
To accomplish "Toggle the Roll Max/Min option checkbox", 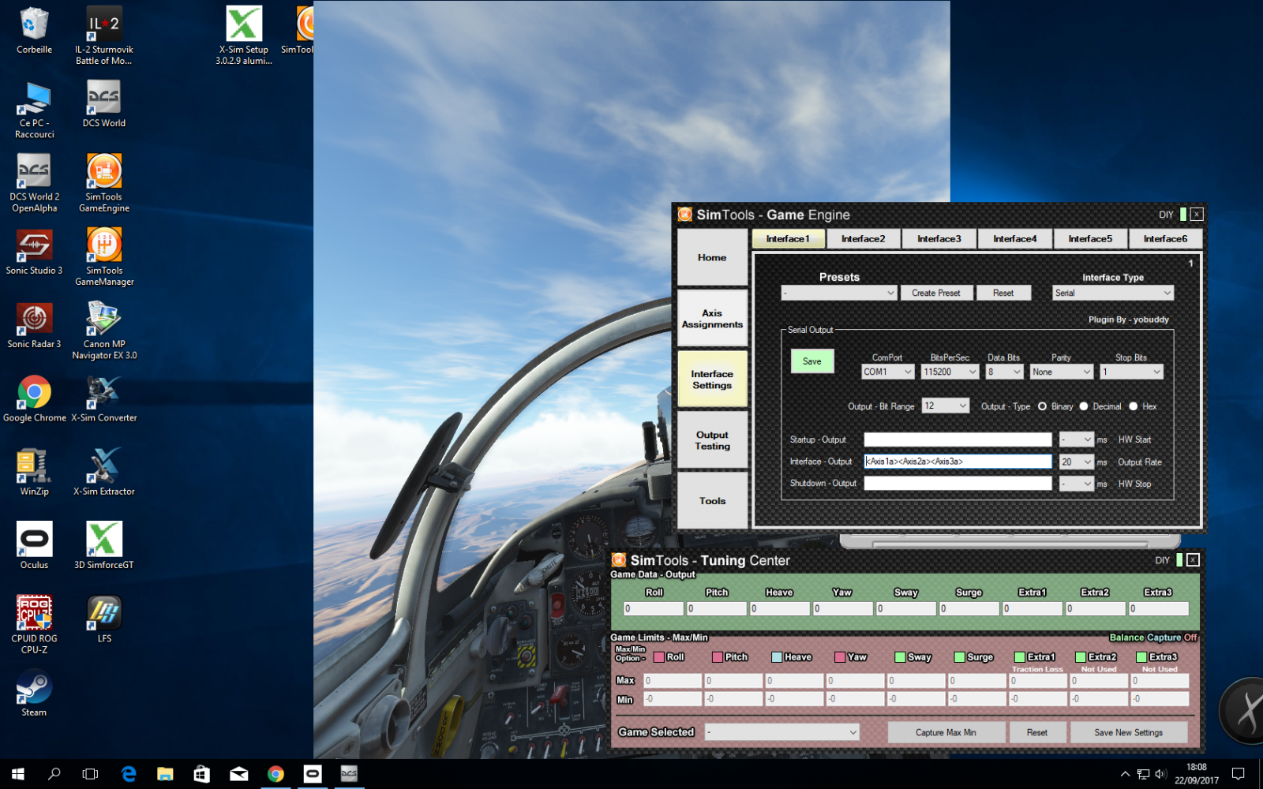I will [658, 657].
